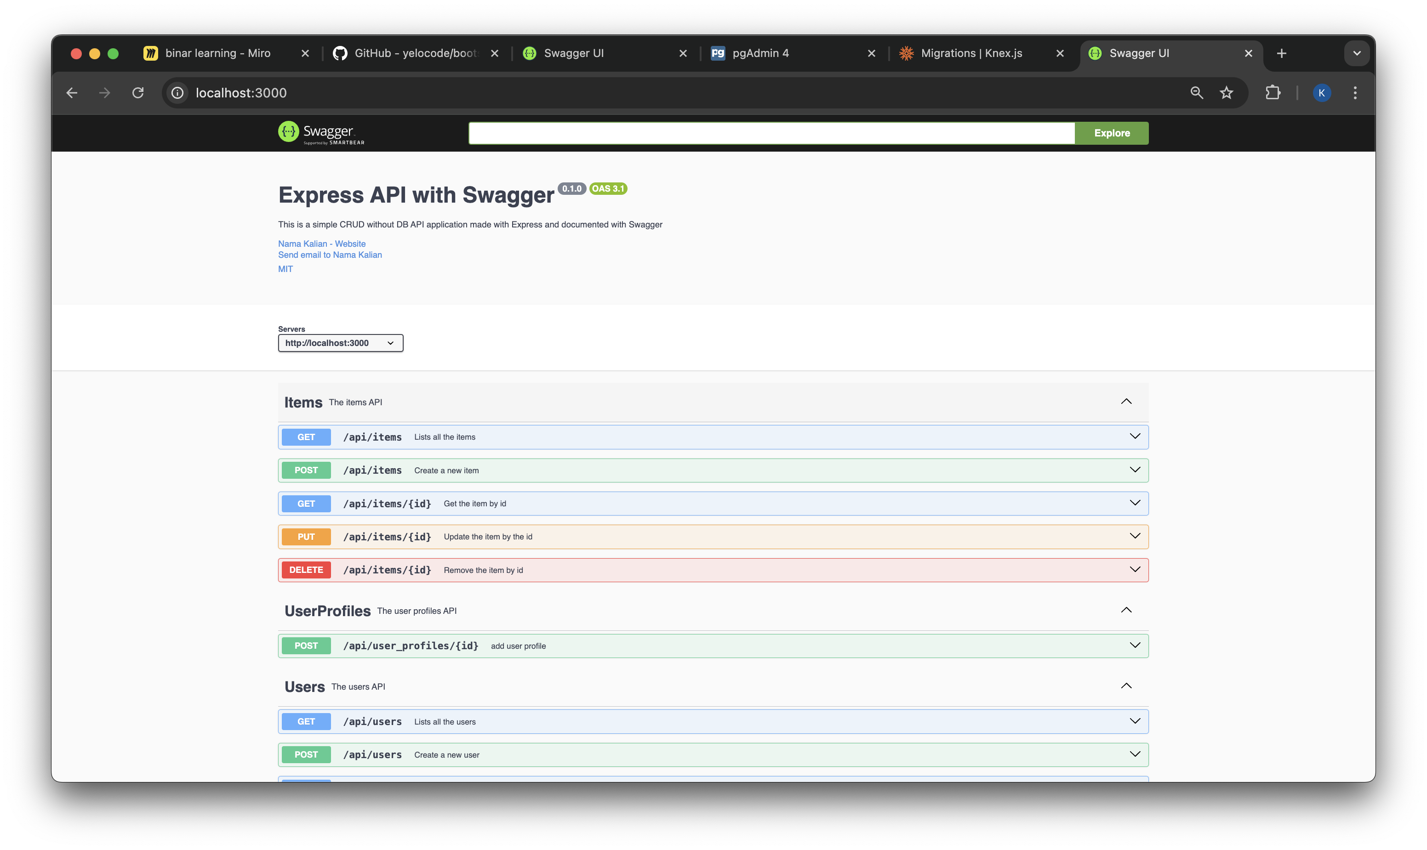Focus the Swagger spec URL input field
Viewport: 1427px width, 850px height.
click(771, 133)
